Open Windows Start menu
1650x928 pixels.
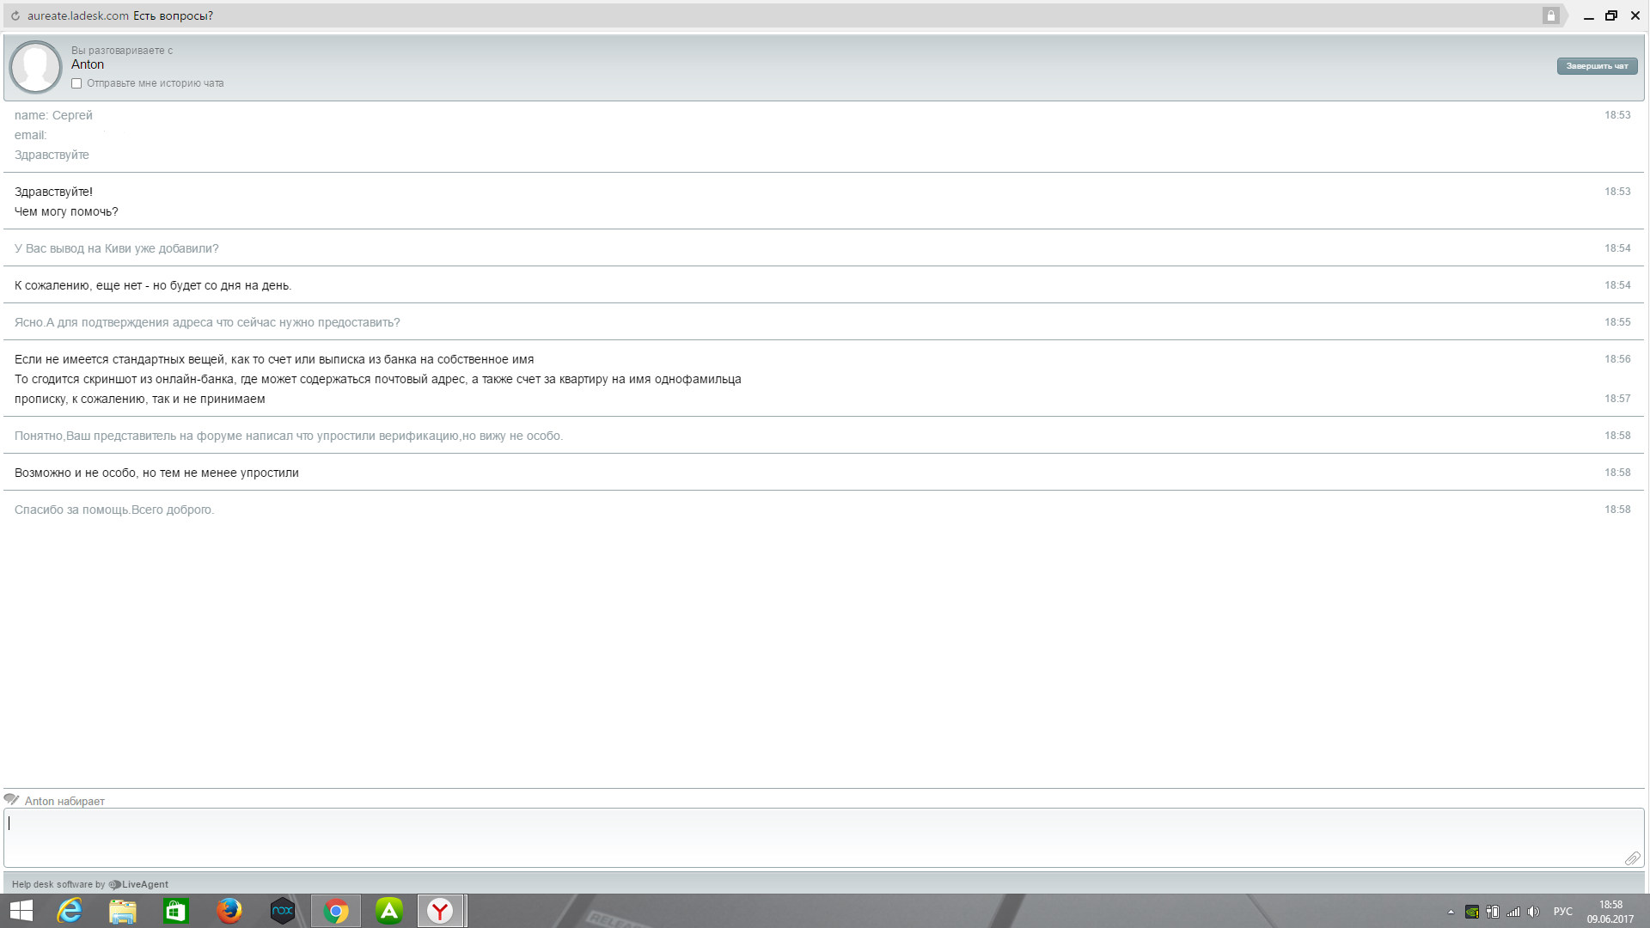click(x=21, y=911)
